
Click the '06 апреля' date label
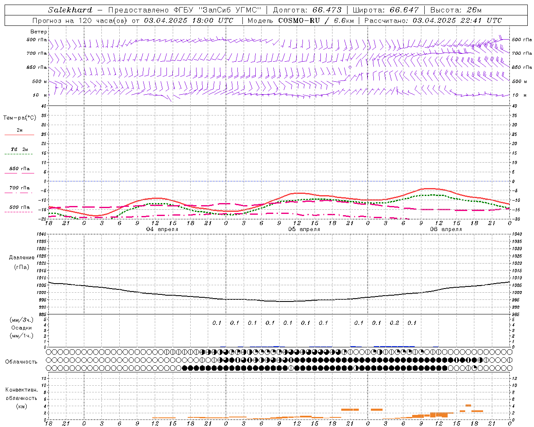(x=446, y=229)
